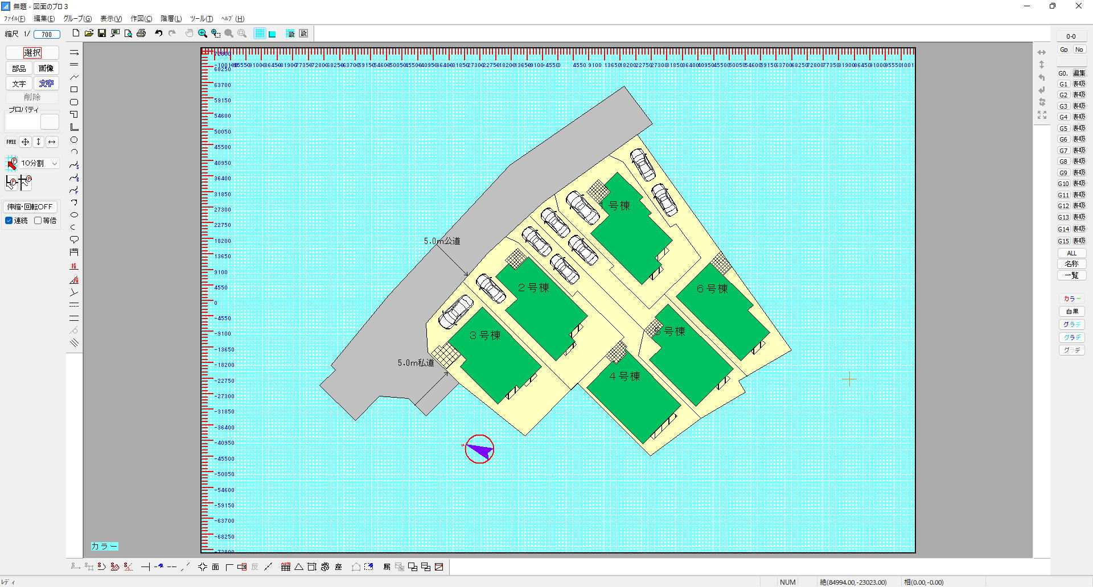Expand the 10分割 dropdown
Screen dimensions: 1093x587
55,164
